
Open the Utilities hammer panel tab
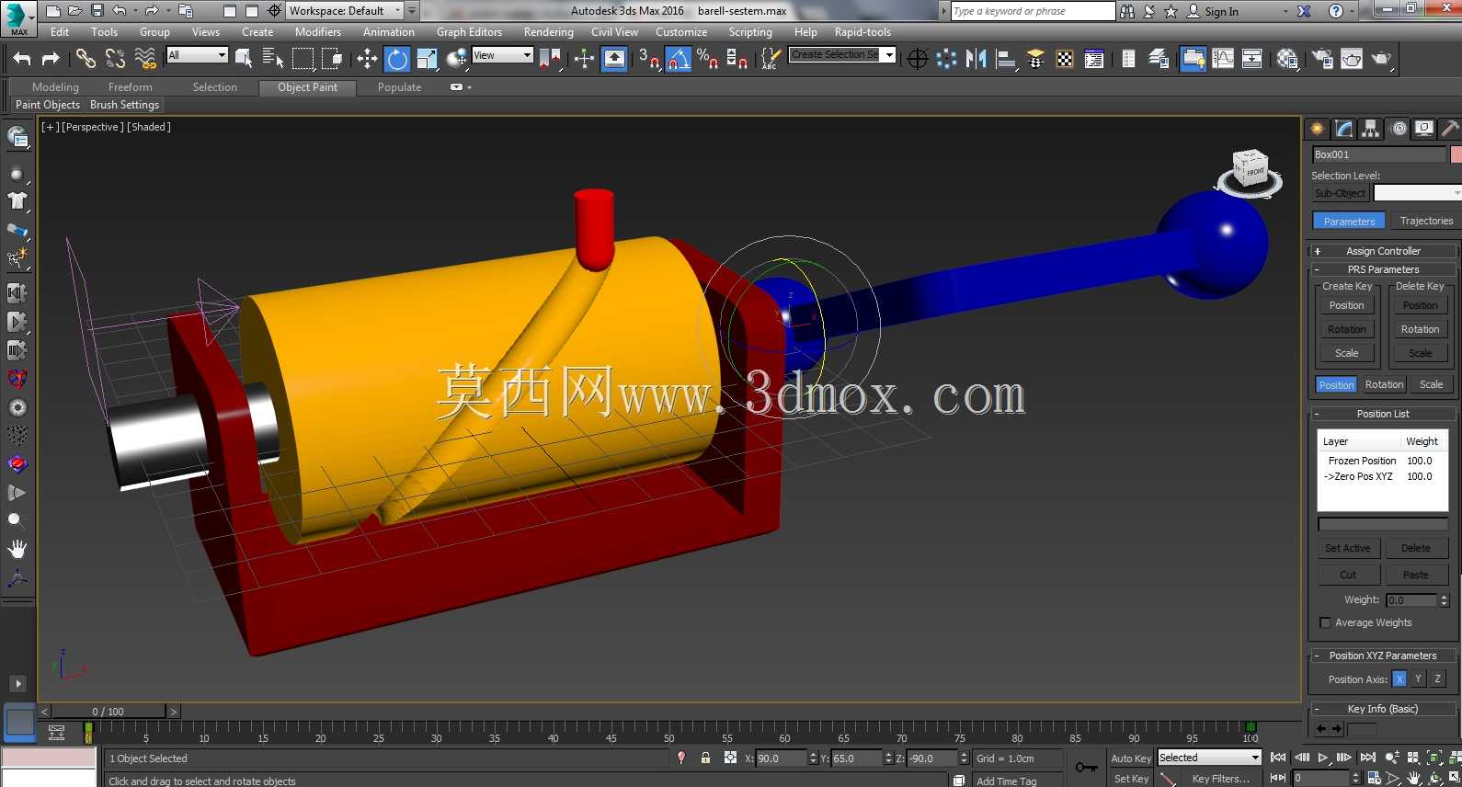1450,129
